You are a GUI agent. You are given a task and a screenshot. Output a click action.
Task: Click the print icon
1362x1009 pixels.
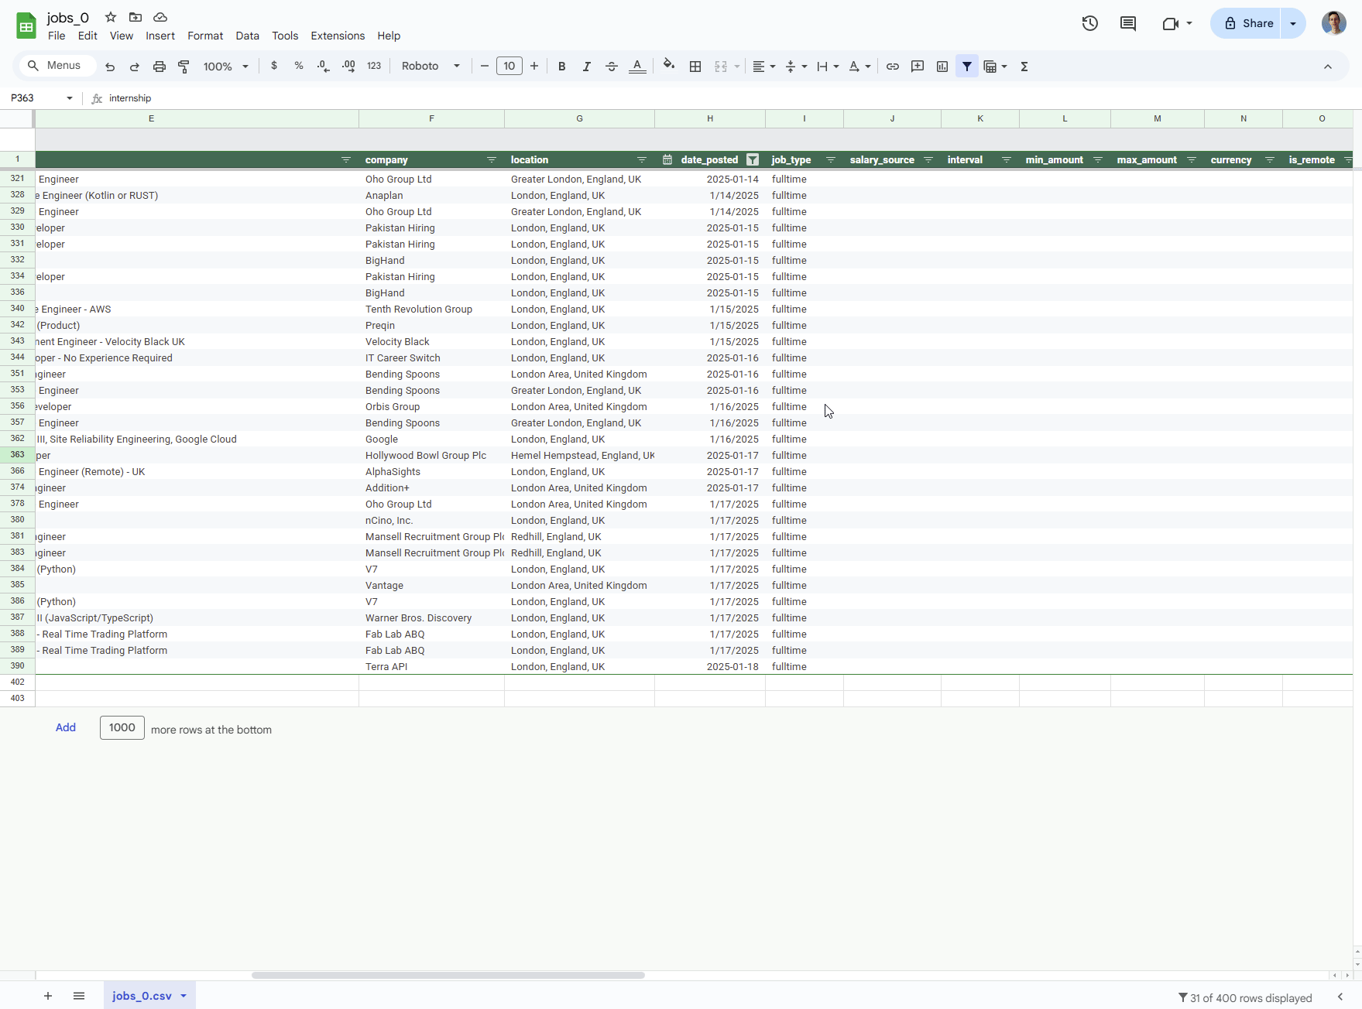[160, 67]
